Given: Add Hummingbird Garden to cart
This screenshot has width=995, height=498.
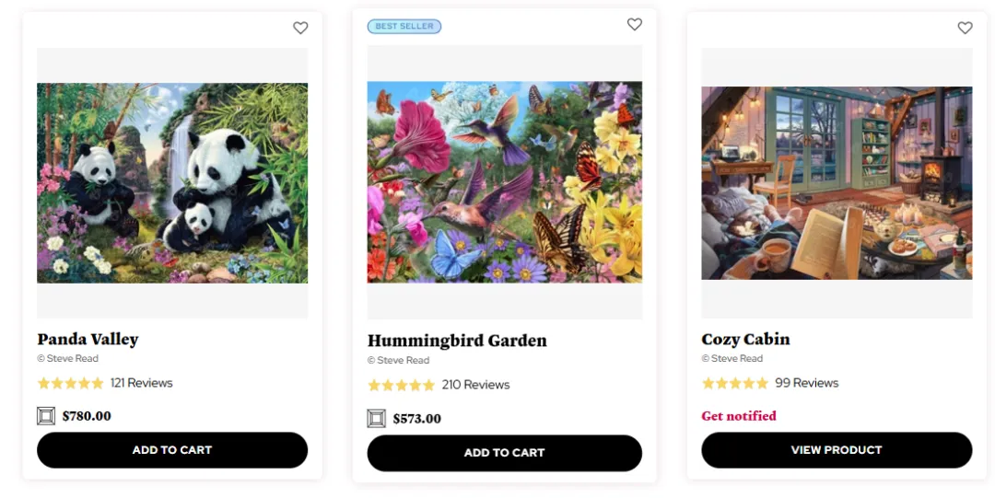Looking at the screenshot, I should coord(504,453).
